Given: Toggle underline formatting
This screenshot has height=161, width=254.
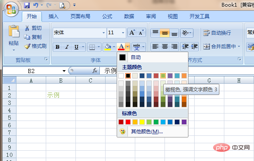Looking at the screenshot, I should pos(76,47).
